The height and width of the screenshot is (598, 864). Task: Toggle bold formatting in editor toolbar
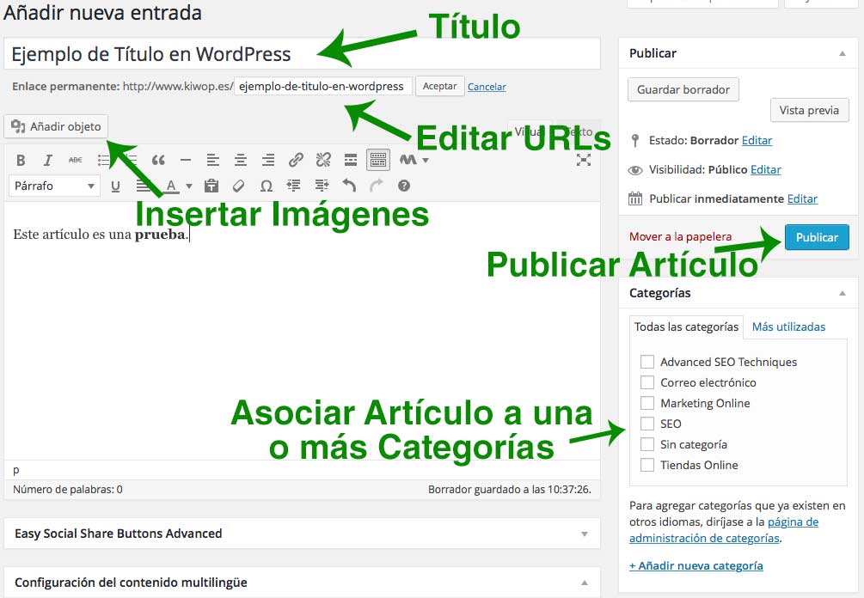[21, 160]
